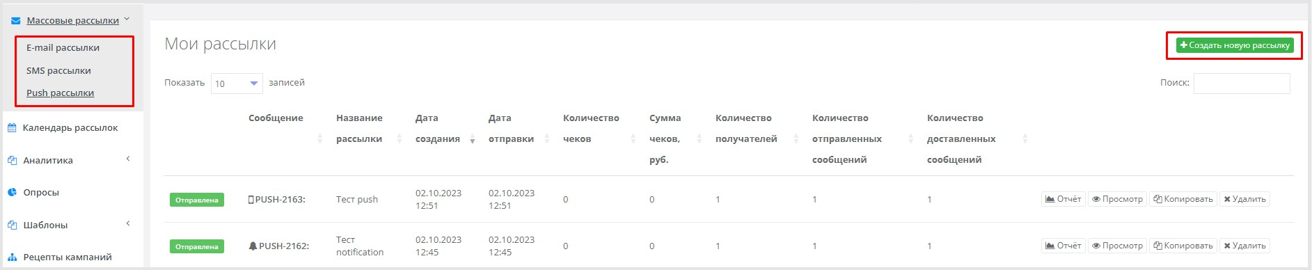The height and width of the screenshot is (270, 1312).
Task: Click the Аналитика sidebar icon
Action: tap(12, 160)
